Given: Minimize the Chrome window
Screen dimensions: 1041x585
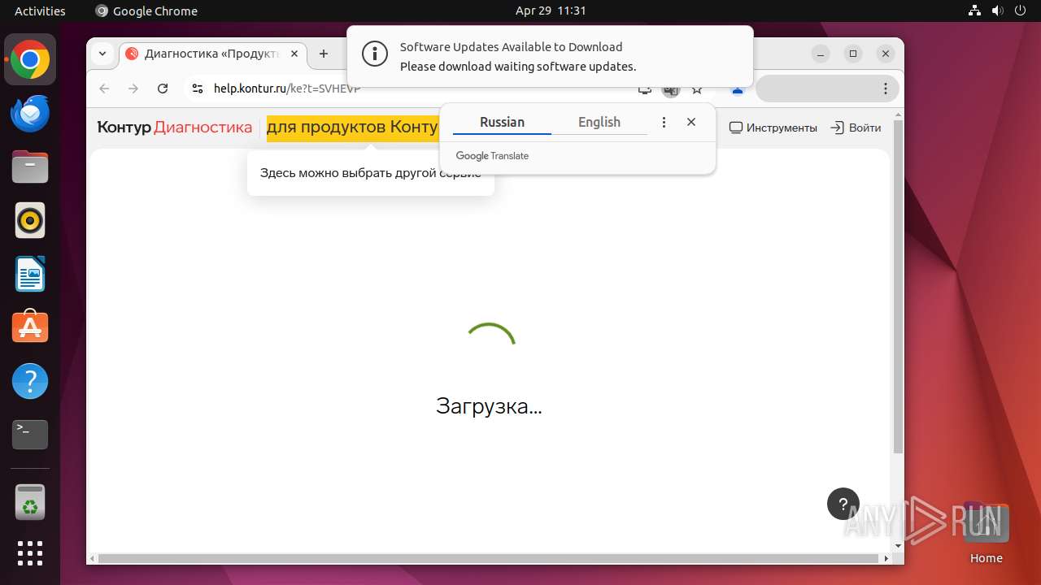Looking at the screenshot, I should [x=821, y=54].
